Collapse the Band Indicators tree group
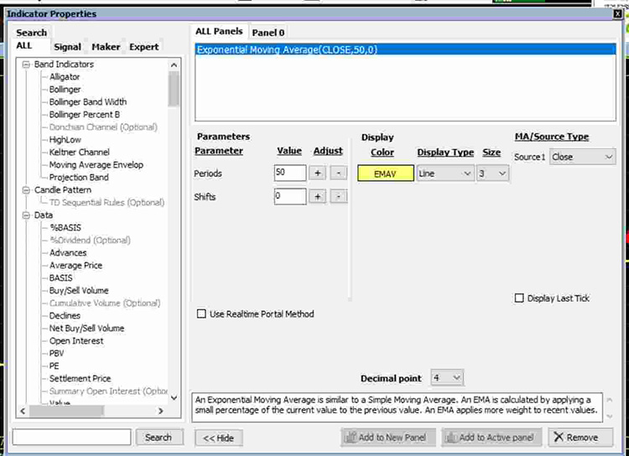Image resolution: width=629 pixels, height=456 pixels. [27, 65]
